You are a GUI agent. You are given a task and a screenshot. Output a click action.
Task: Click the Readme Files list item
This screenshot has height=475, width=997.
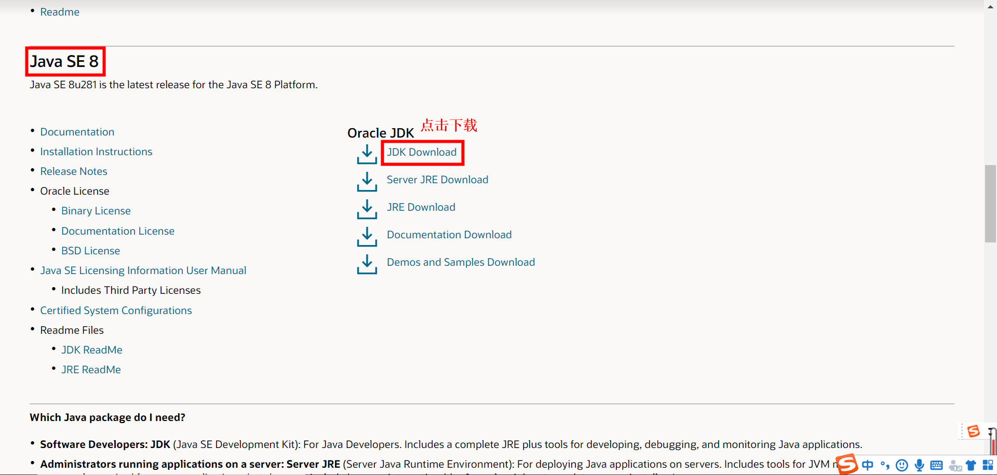pos(72,330)
